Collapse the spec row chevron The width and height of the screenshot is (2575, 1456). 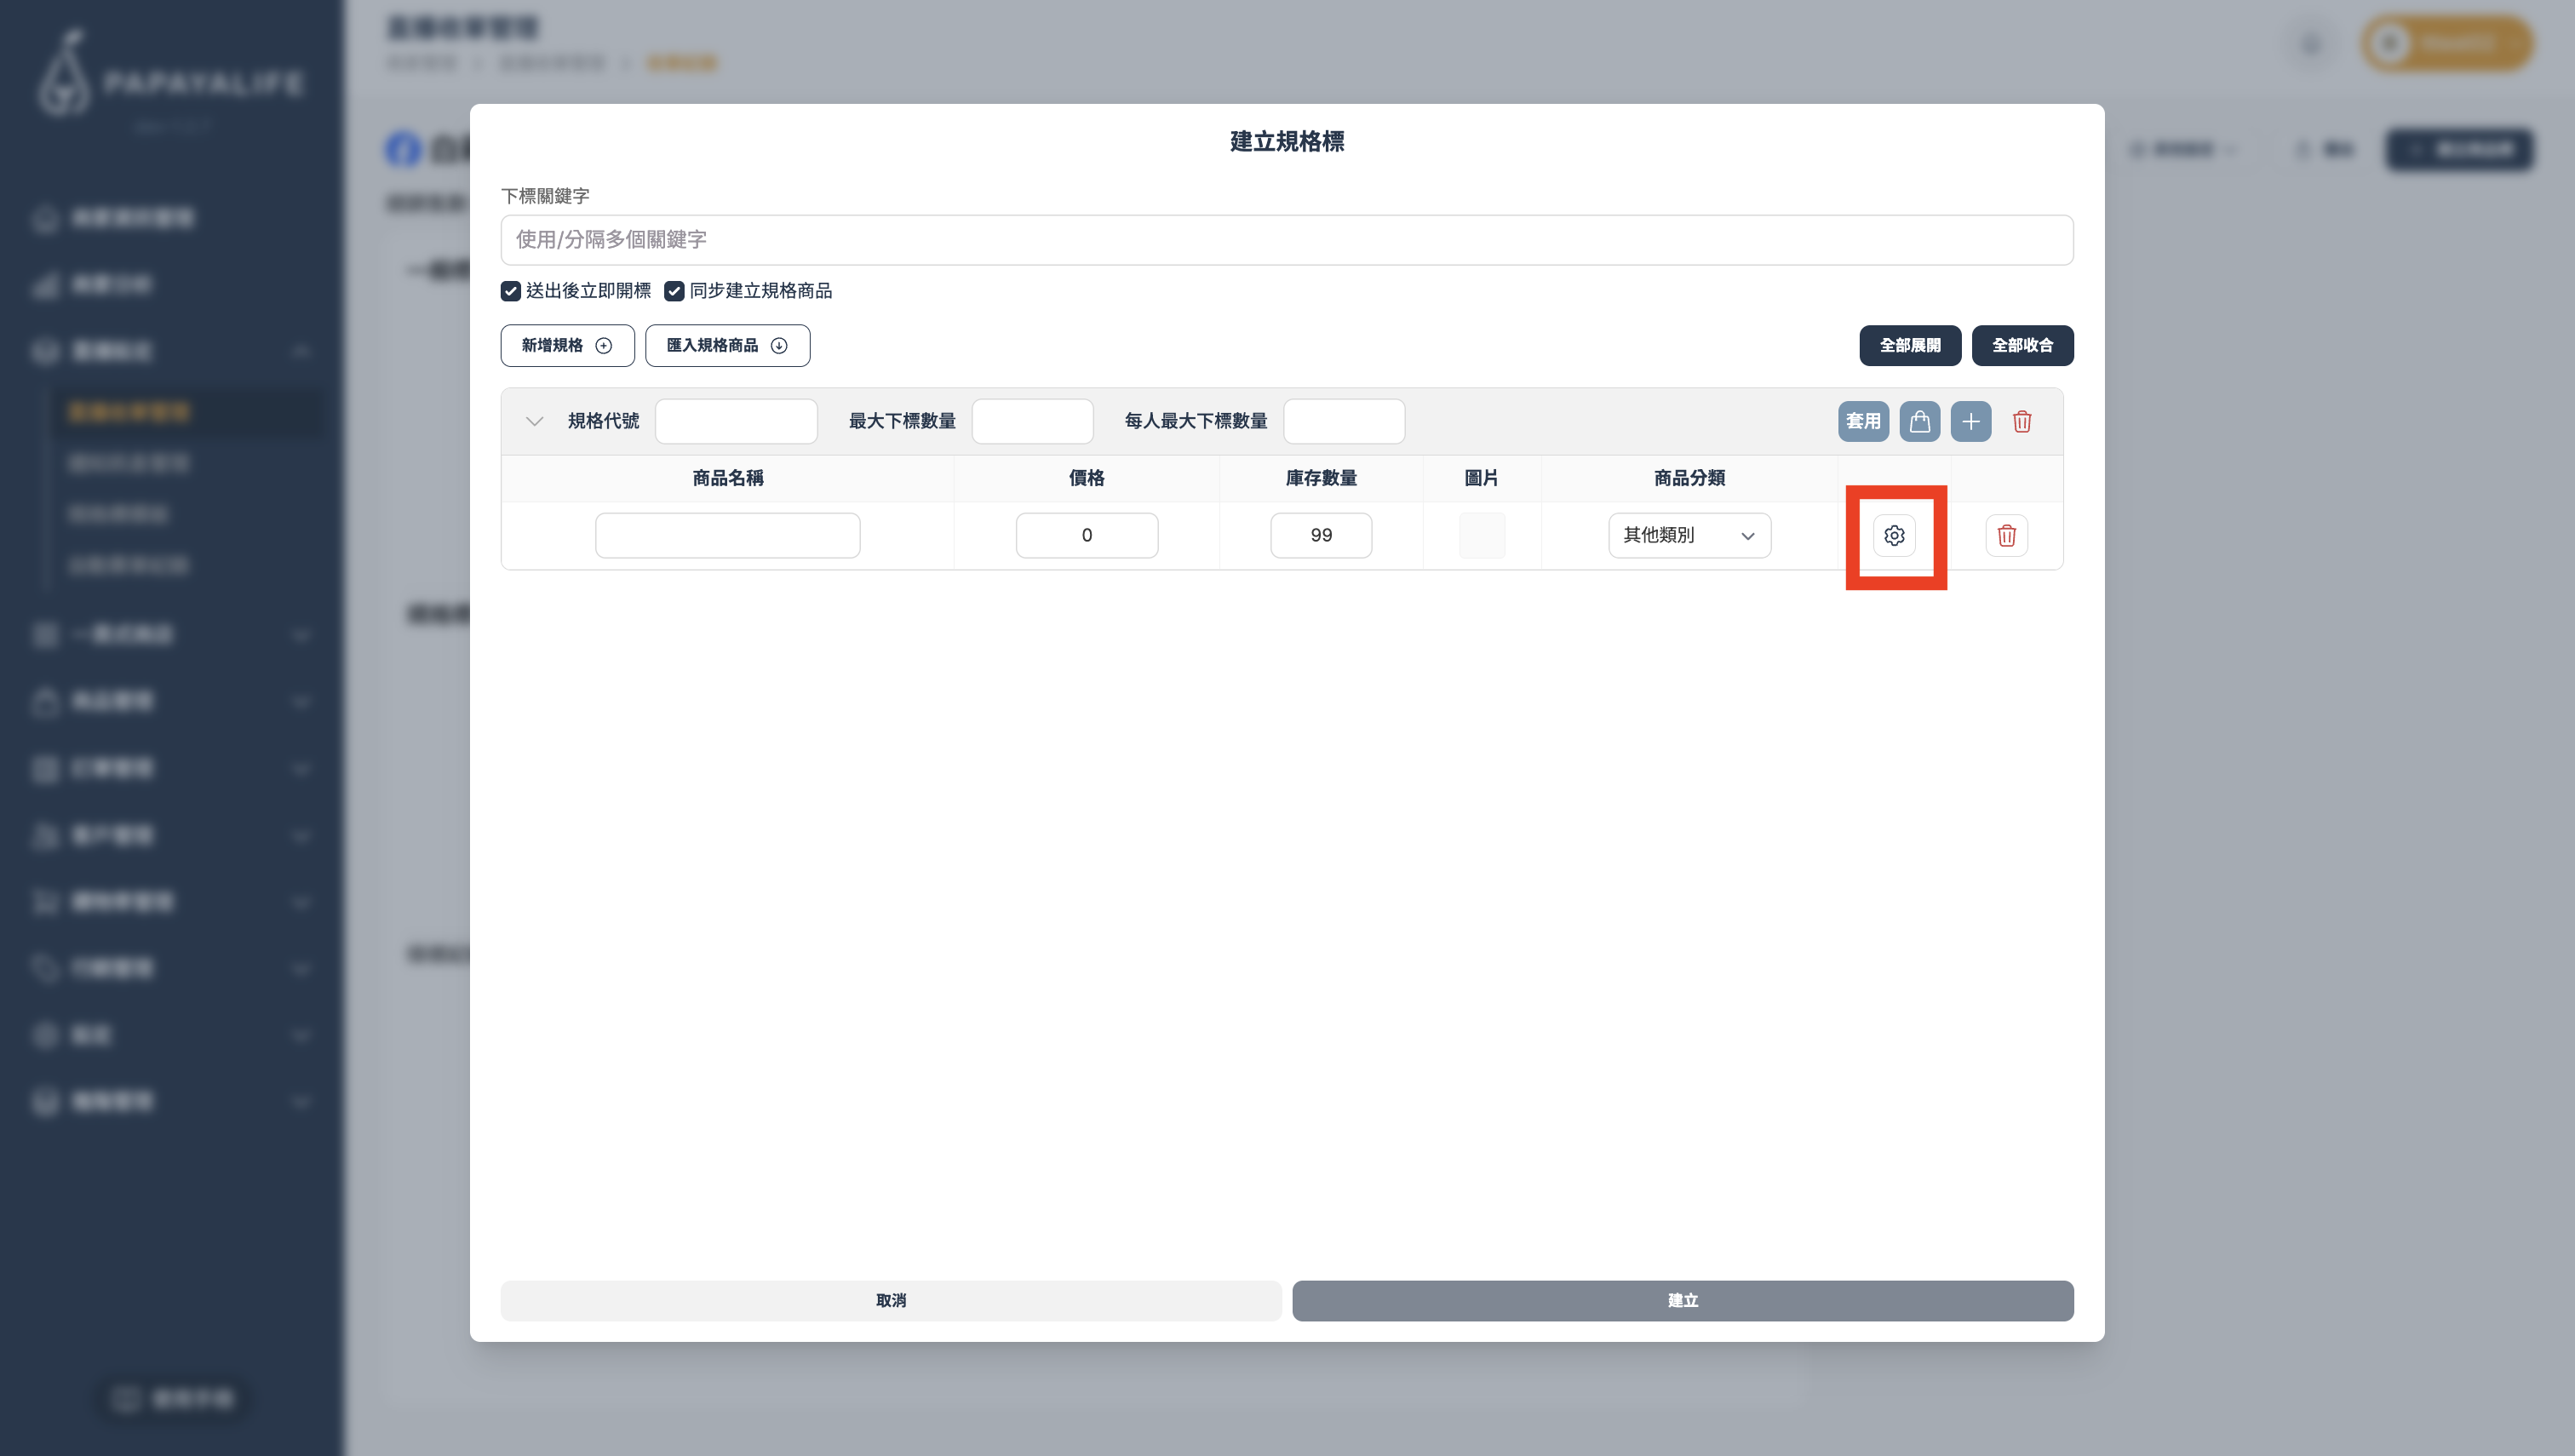click(534, 421)
